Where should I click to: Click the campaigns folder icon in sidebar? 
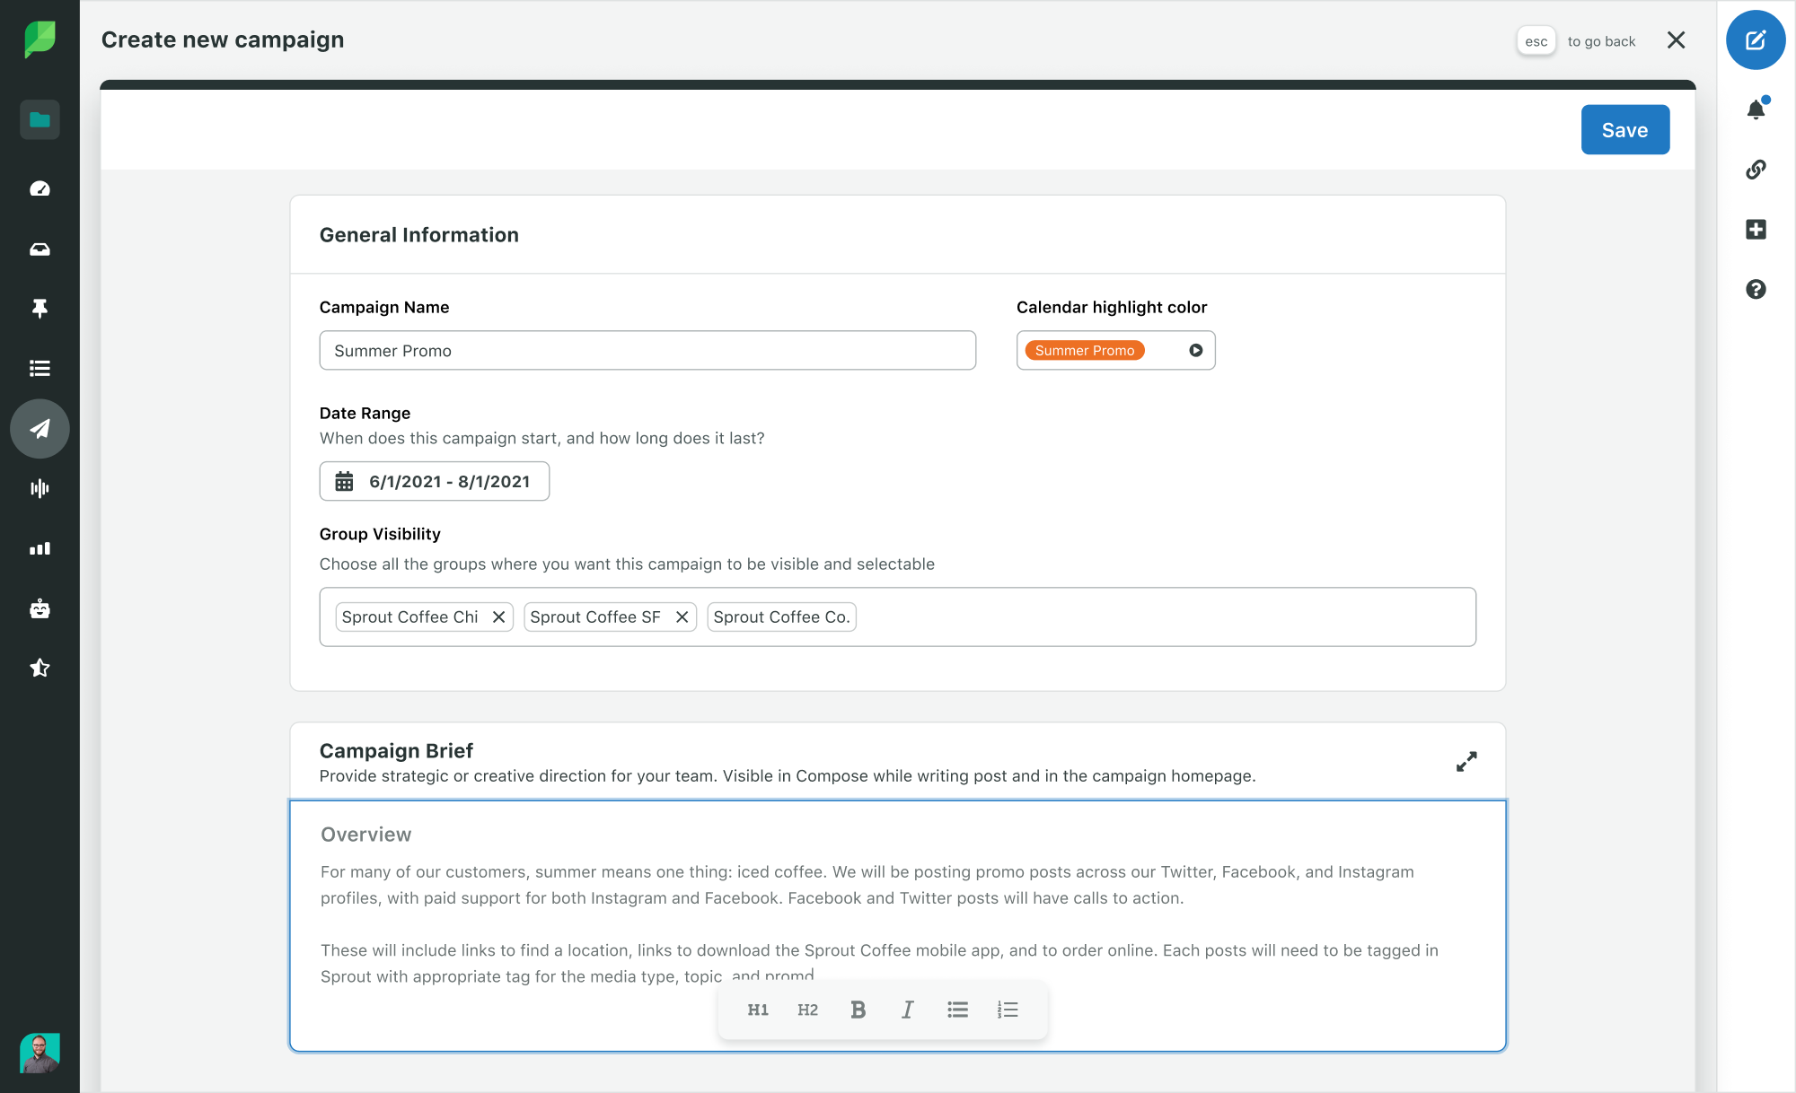(40, 119)
